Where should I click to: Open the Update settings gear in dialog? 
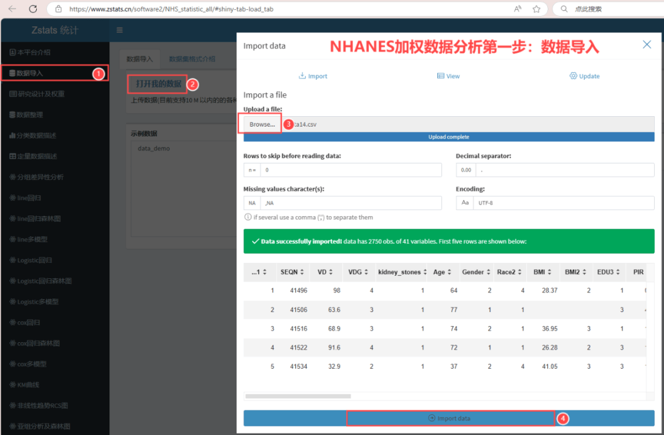[585, 76]
